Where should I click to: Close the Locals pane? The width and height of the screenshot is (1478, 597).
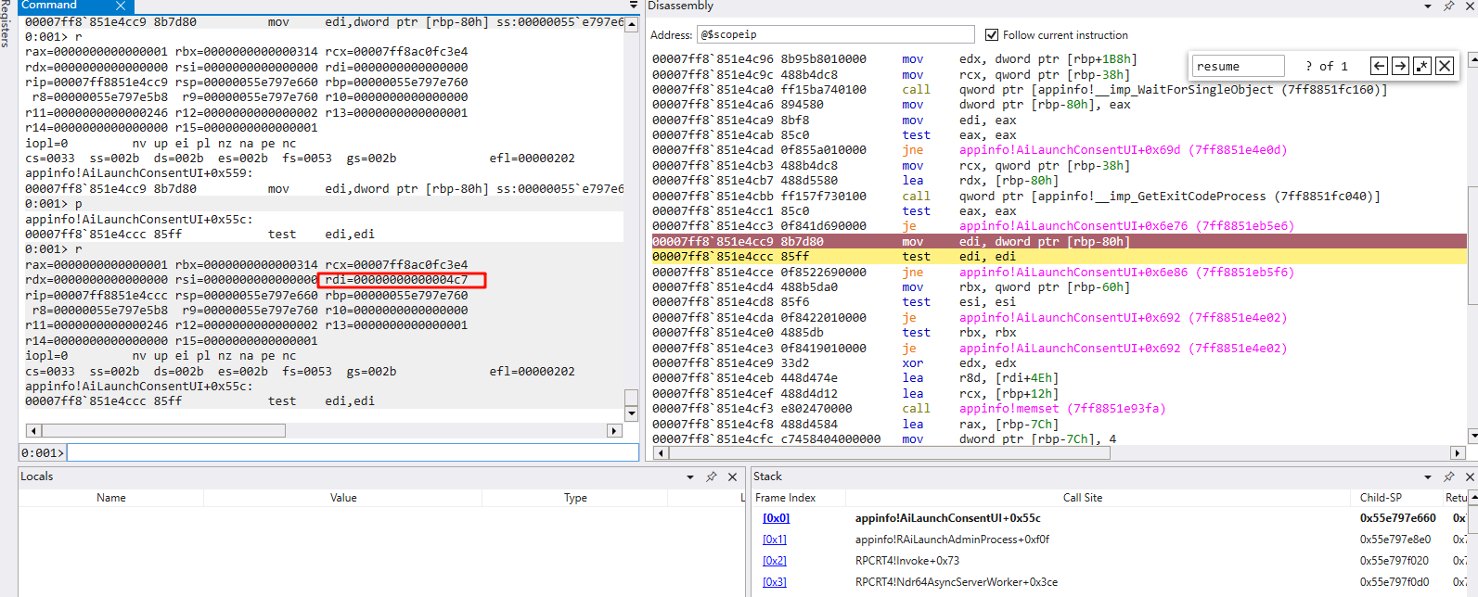[x=732, y=477]
